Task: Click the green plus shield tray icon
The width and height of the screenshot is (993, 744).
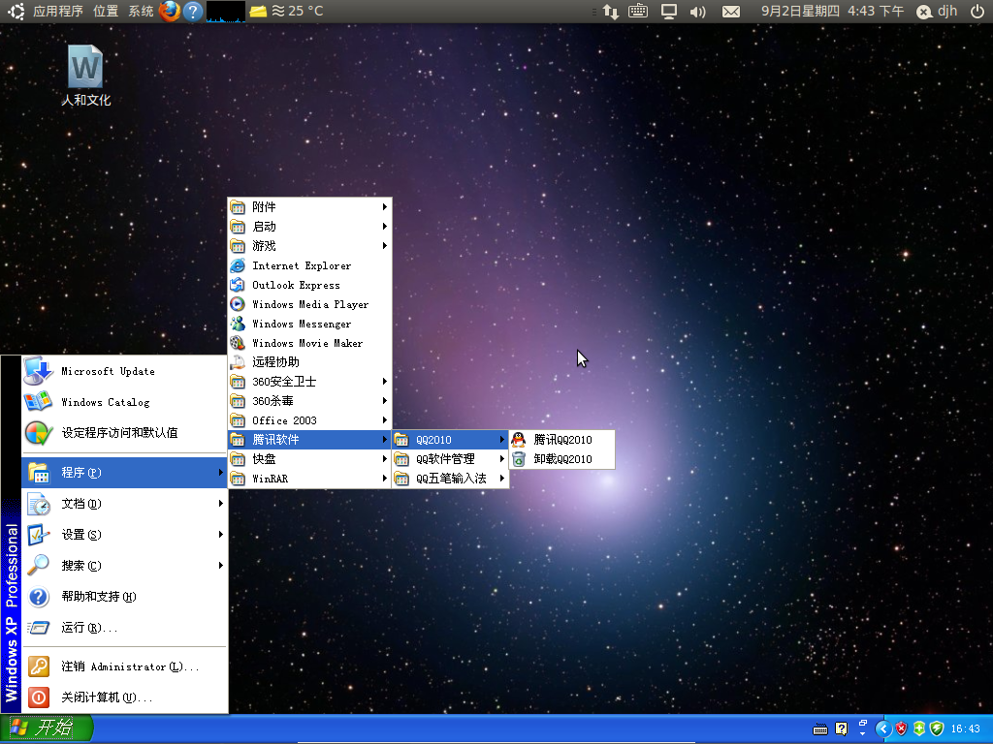Action: 919,728
